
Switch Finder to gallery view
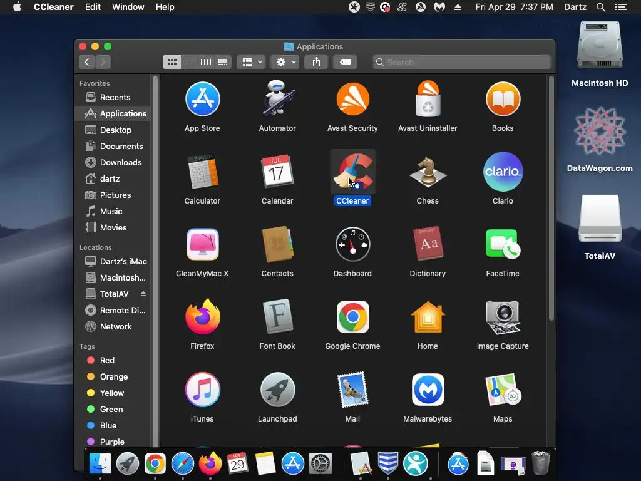coord(223,62)
